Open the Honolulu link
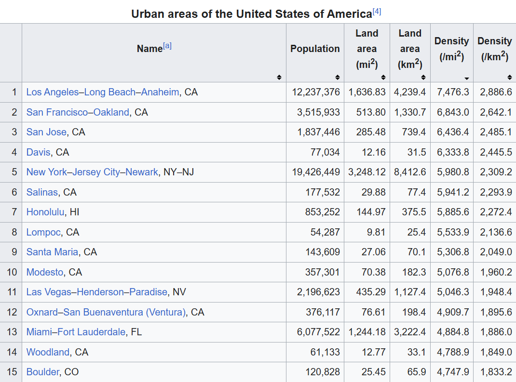This screenshot has width=516, height=382. pos(45,212)
